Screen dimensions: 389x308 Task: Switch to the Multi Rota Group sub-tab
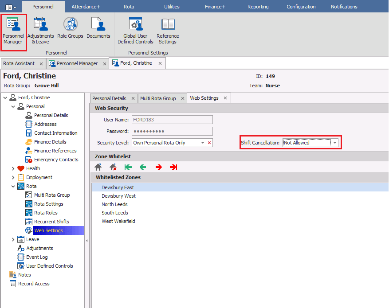[x=158, y=98]
